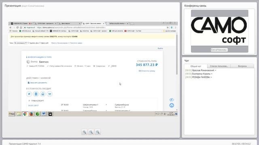
Task: Click the browser home icon
Action: point(21,27)
